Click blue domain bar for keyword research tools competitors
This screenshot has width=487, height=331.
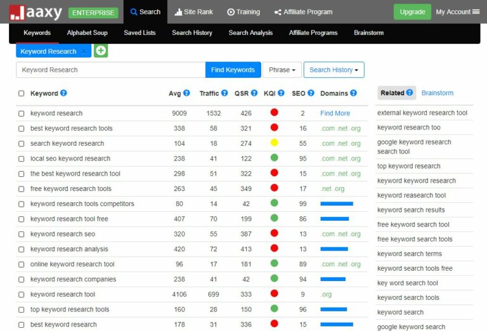337,204
